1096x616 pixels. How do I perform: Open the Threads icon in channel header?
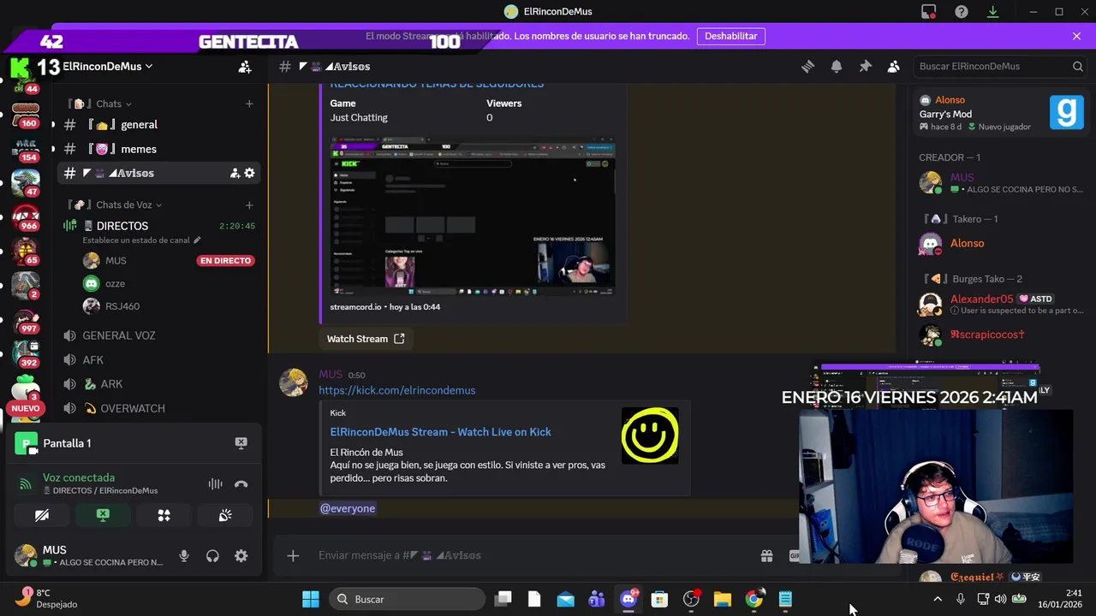807,66
